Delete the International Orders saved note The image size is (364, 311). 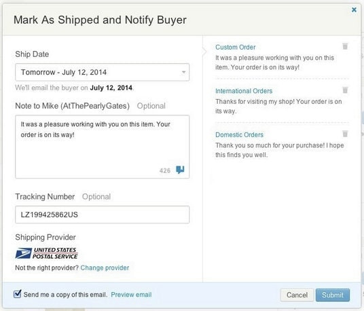point(345,90)
